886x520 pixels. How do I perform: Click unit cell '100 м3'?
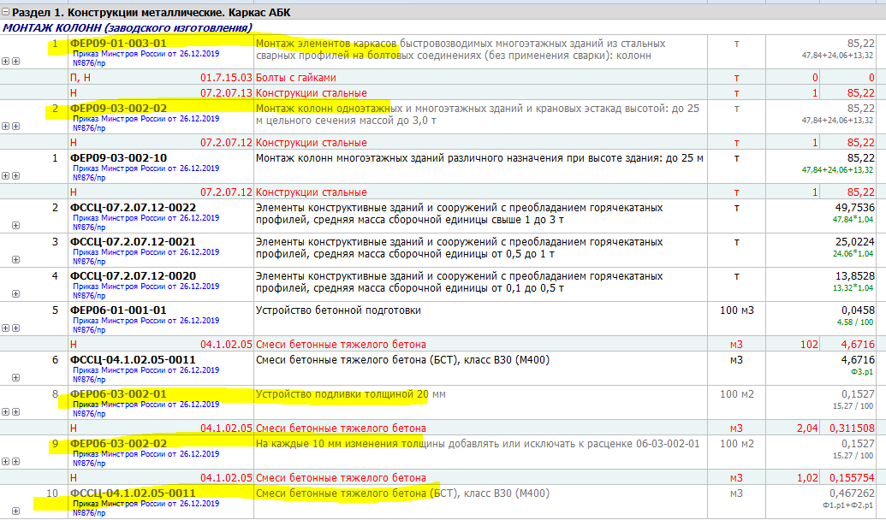tap(737, 310)
